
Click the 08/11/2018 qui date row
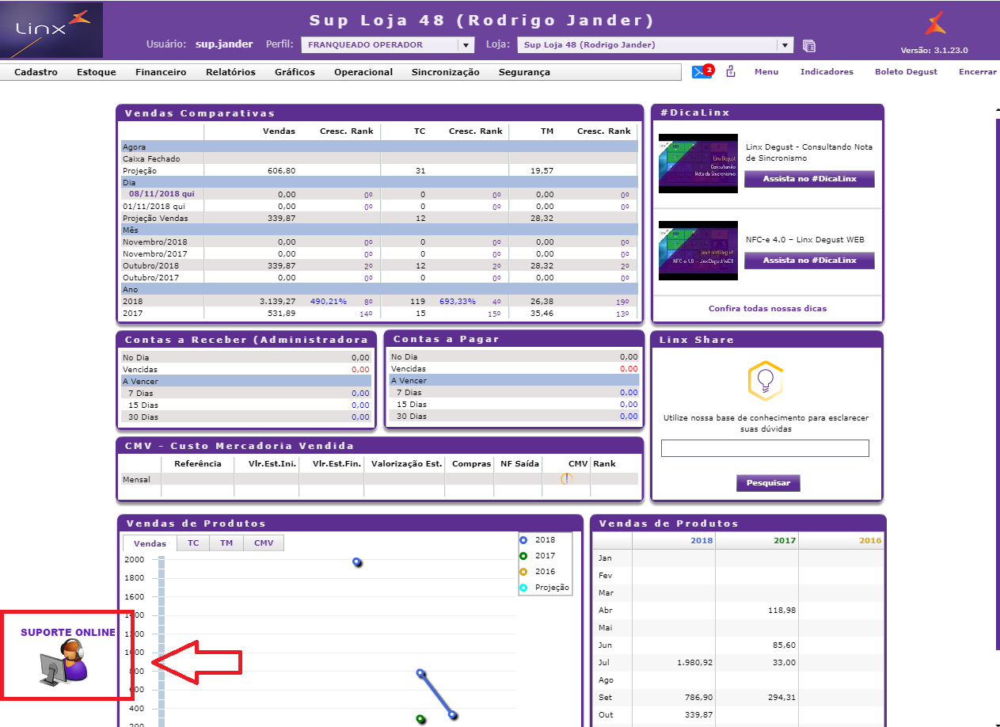(x=162, y=194)
